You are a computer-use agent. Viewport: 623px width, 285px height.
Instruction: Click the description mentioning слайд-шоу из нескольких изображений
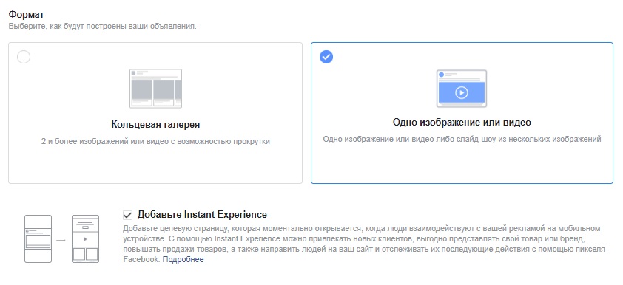tap(462, 139)
